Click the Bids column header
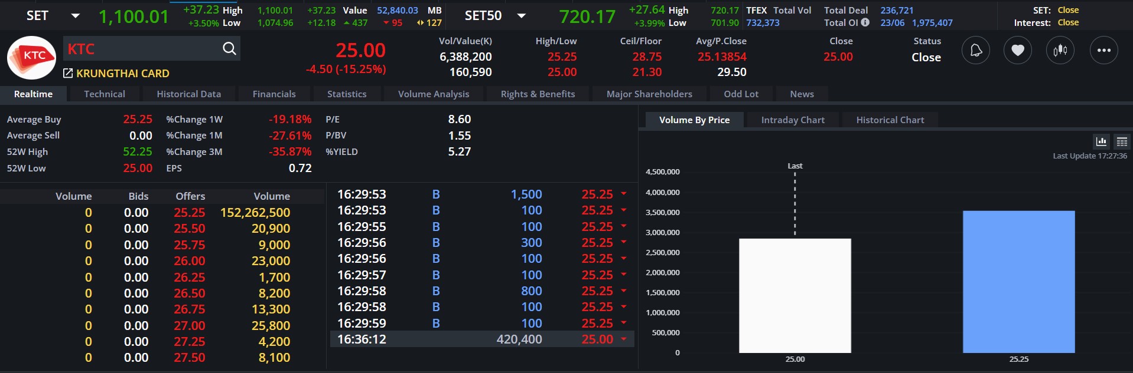Screen dimensions: 1133x373 (138, 196)
